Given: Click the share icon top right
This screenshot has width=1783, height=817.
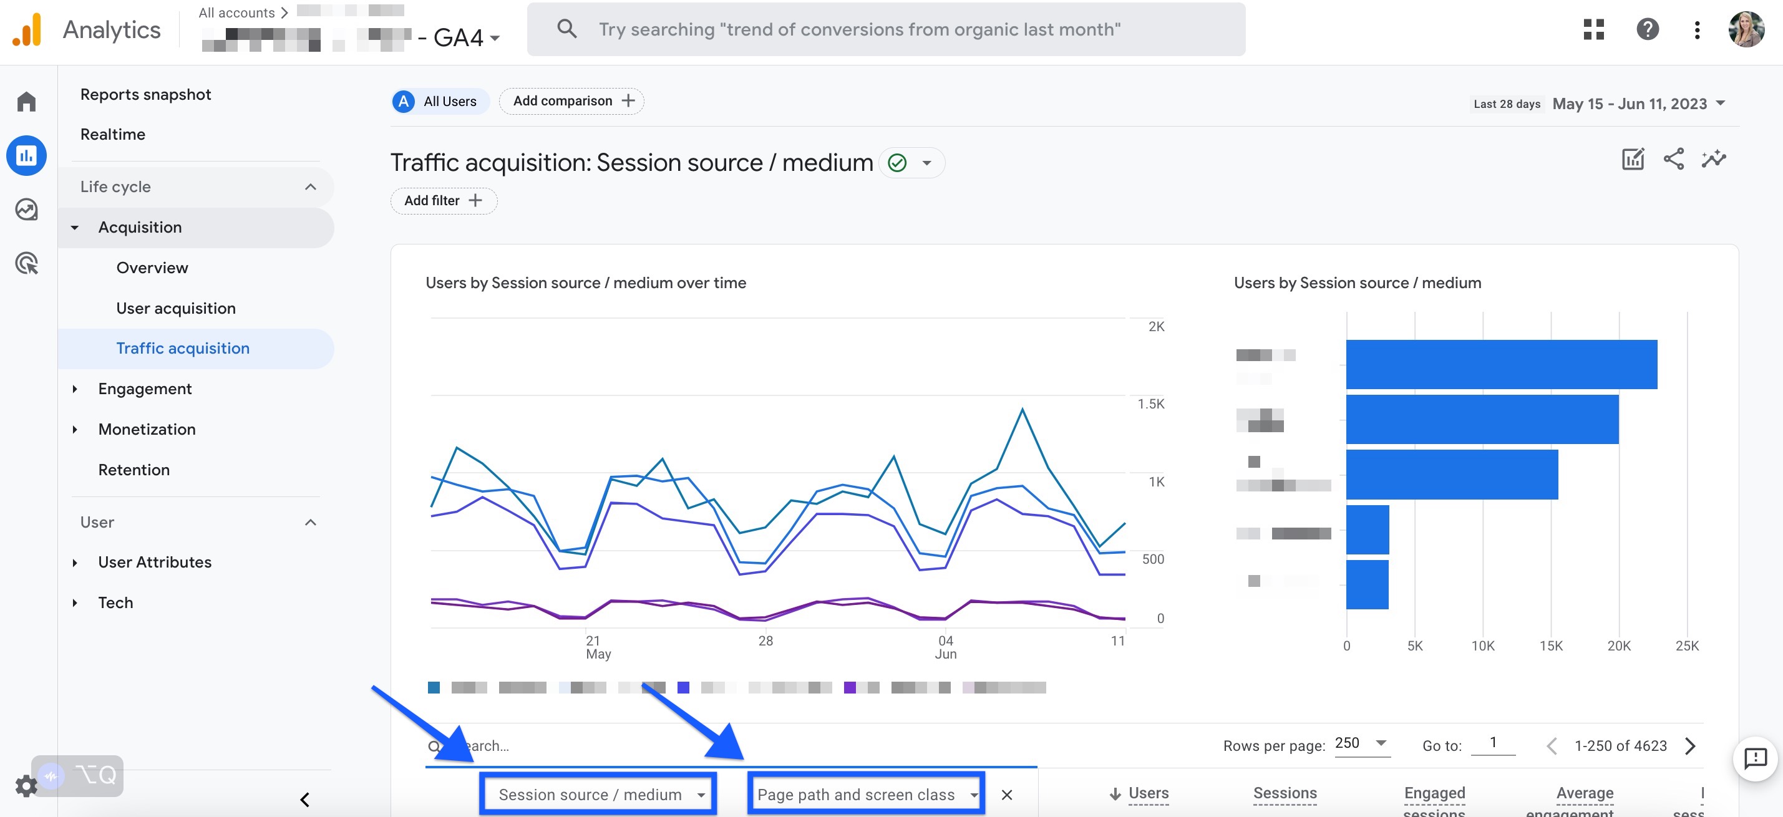Looking at the screenshot, I should coord(1673,159).
